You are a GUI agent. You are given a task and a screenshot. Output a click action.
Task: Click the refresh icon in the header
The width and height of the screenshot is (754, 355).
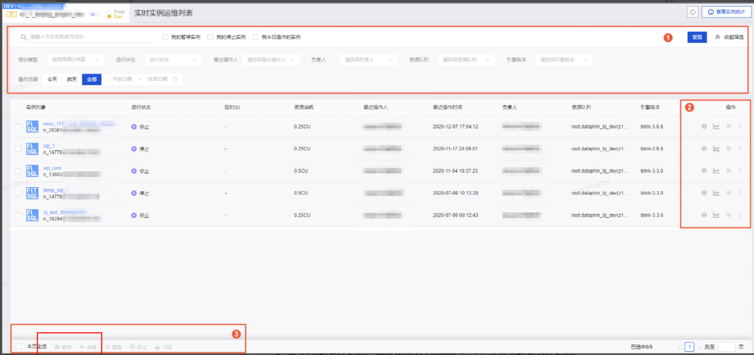coord(693,12)
